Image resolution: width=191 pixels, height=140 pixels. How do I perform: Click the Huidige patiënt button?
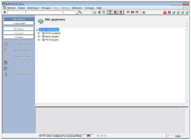(19, 23)
